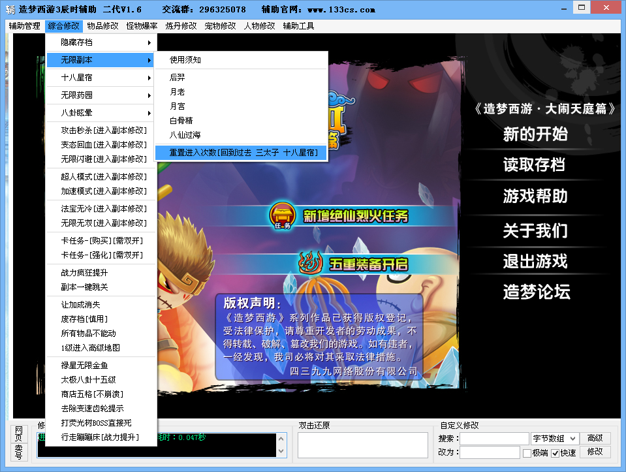626x472 pixels.
Task: Select 无限无双[进入副本修改]
Action: (101, 223)
